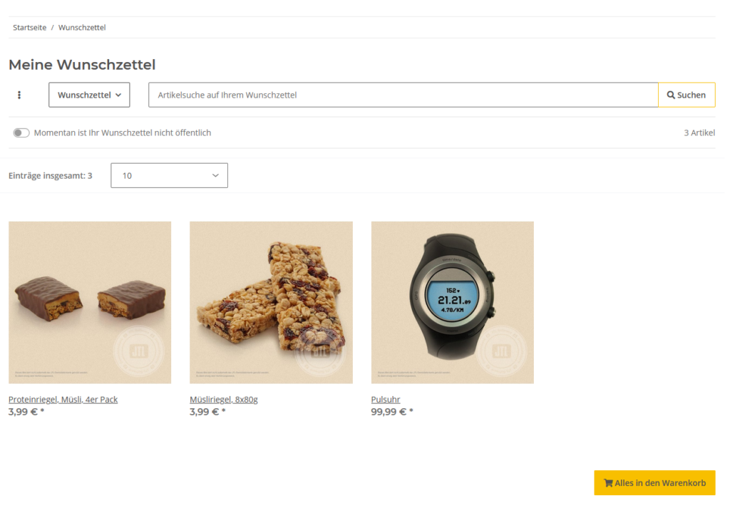Click the Proteinriegel product thumbnail
730x508 pixels.
pyautogui.click(x=89, y=301)
